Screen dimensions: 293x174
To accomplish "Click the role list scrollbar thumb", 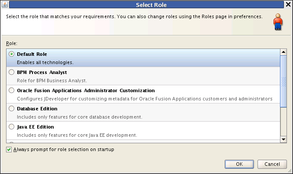I will coord(283,81).
